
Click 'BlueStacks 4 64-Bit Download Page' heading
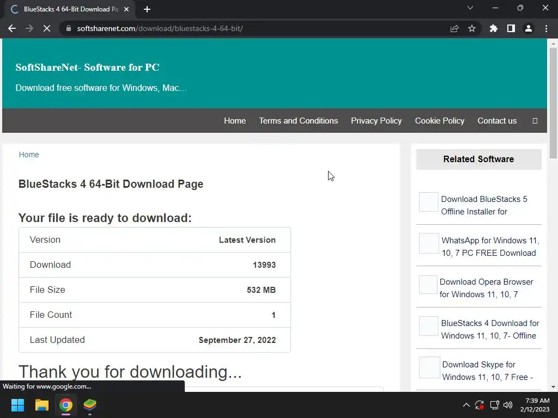pos(111,184)
